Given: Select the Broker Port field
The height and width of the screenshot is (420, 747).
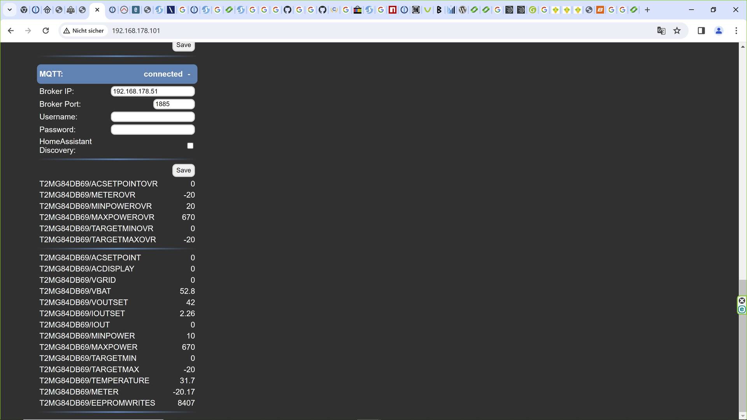Looking at the screenshot, I should (x=174, y=104).
